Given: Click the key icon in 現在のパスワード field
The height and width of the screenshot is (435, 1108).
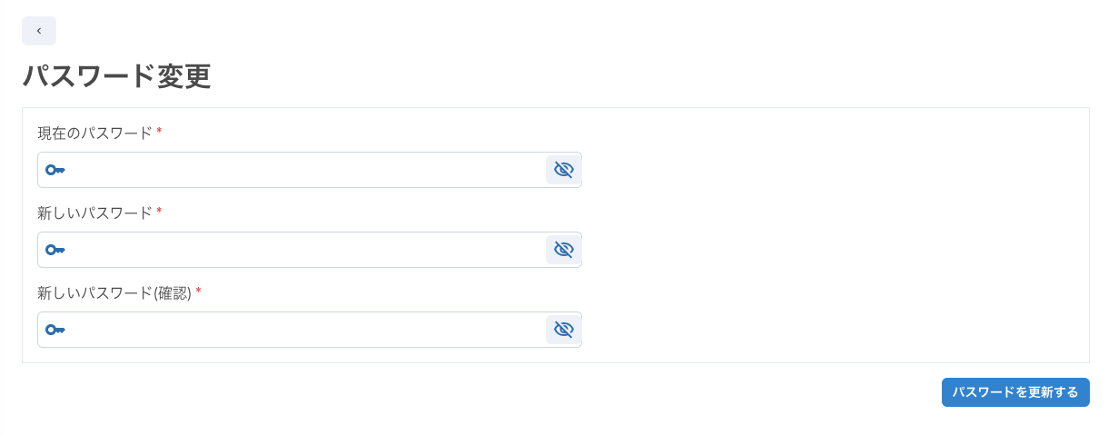Looking at the screenshot, I should [x=55, y=170].
